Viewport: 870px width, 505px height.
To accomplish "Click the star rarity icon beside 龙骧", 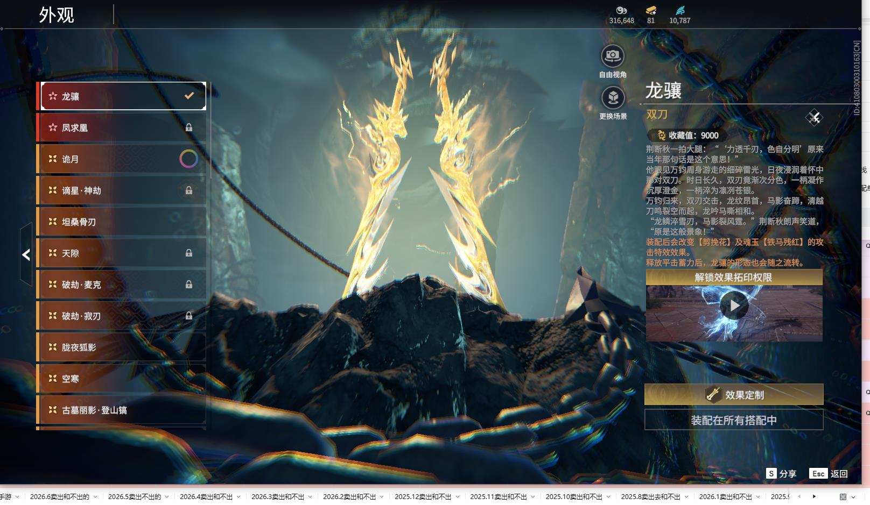I will coord(53,96).
